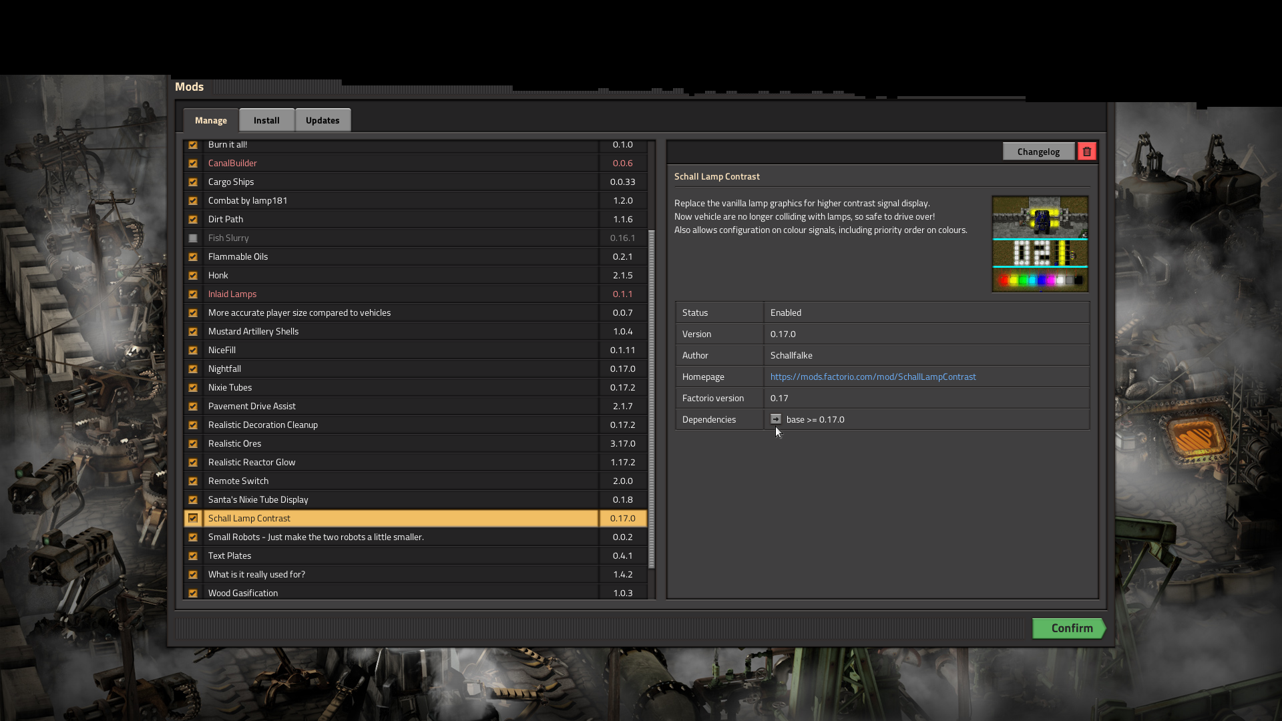Switch to the Updates tab
Viewport: 1282px width, 721px height.
[323, 120]
